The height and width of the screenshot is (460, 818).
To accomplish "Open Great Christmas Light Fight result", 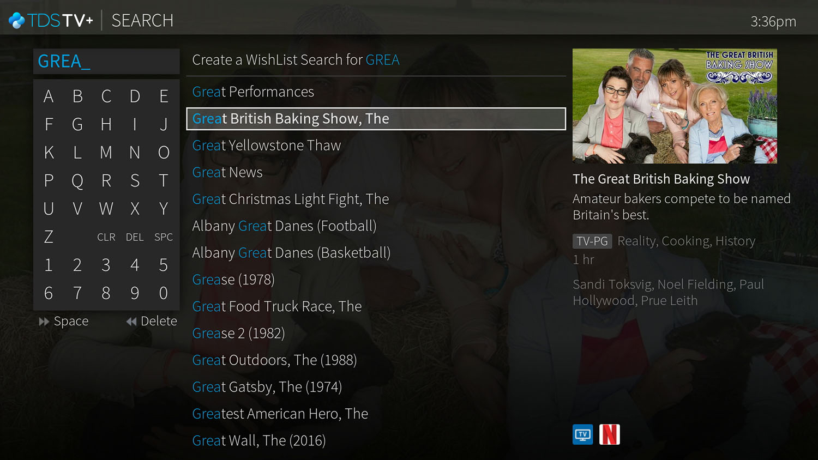I will 376,199.
